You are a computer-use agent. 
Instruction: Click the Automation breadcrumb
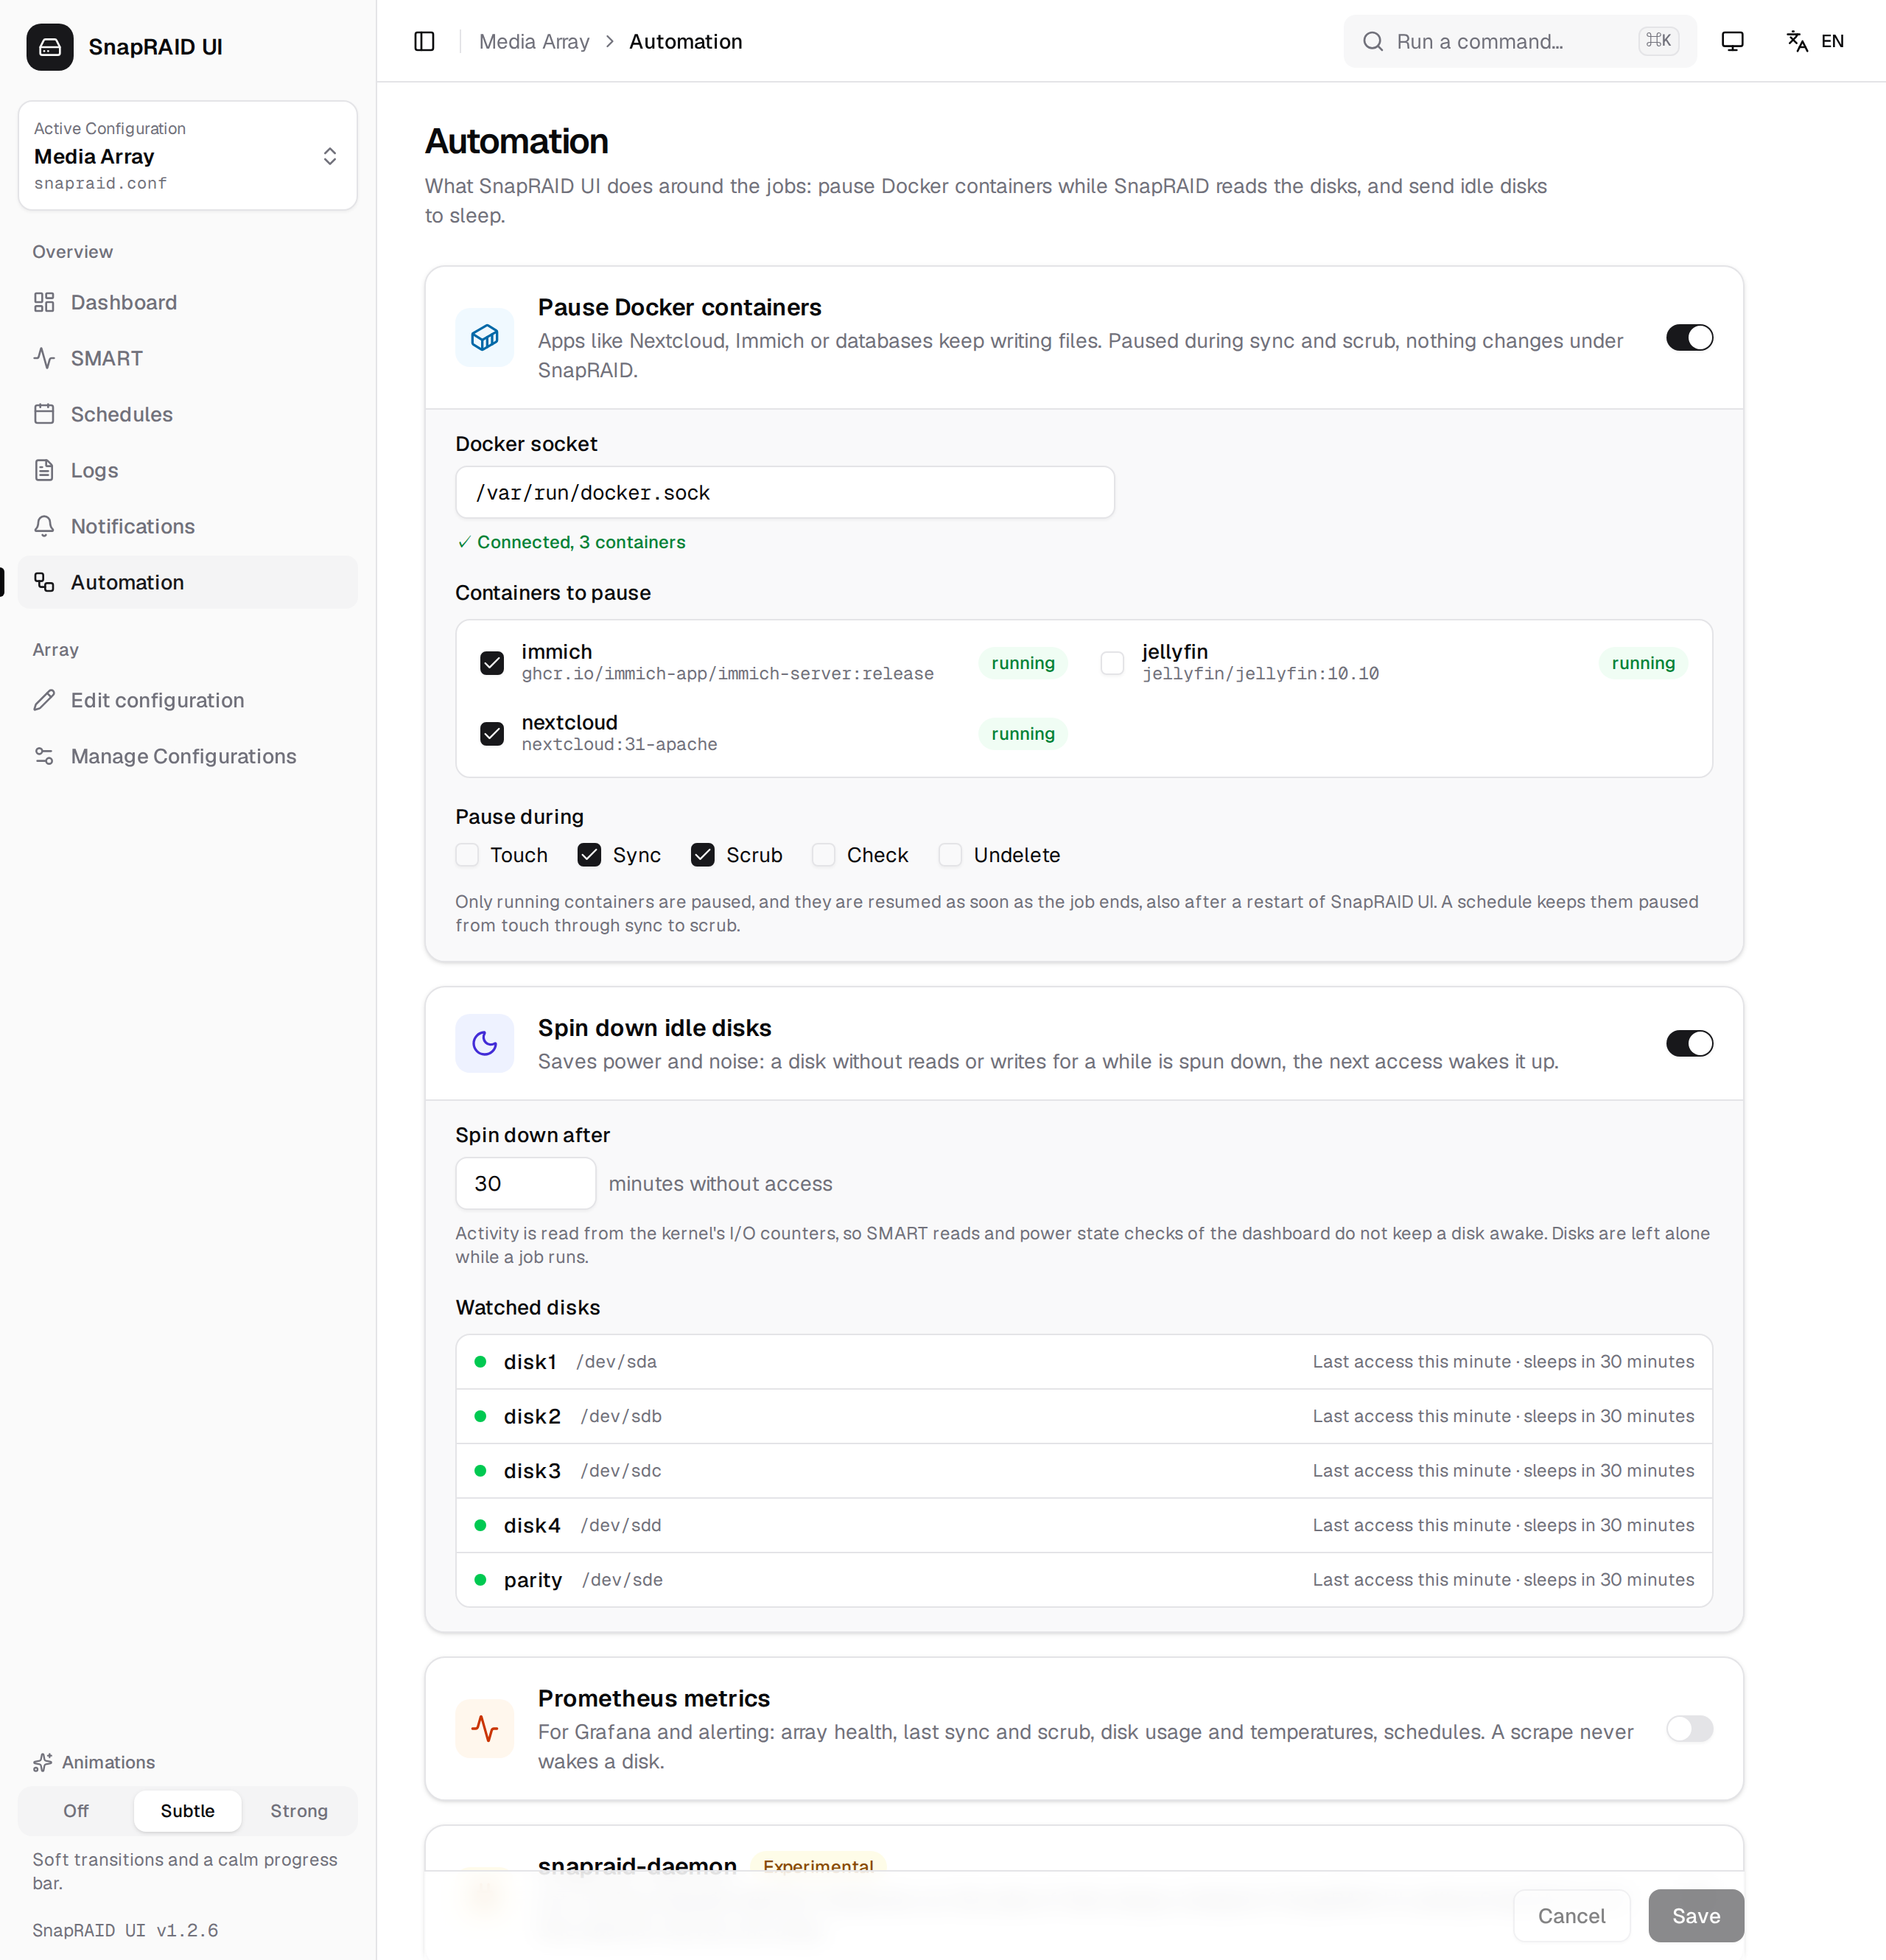point(686,41)
